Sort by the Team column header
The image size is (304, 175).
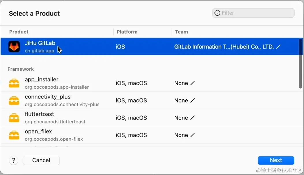[181, 32]
